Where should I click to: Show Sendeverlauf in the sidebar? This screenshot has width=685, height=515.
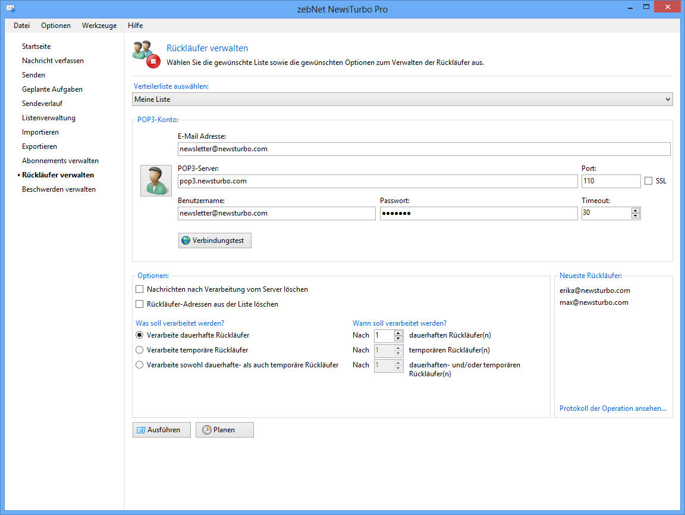[42, 104]
